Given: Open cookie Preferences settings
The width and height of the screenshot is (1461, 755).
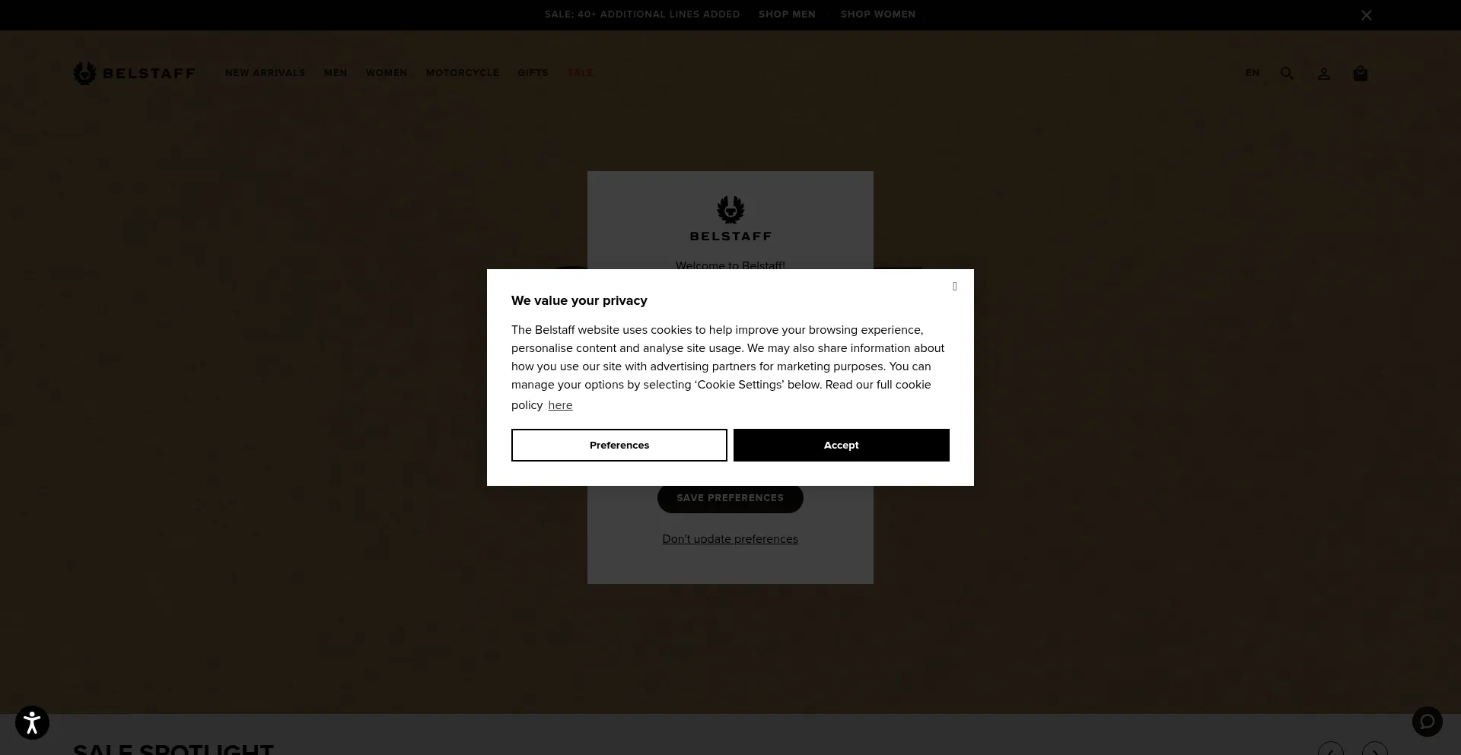Looking at the screenshot, I should [x=619, y=445].
